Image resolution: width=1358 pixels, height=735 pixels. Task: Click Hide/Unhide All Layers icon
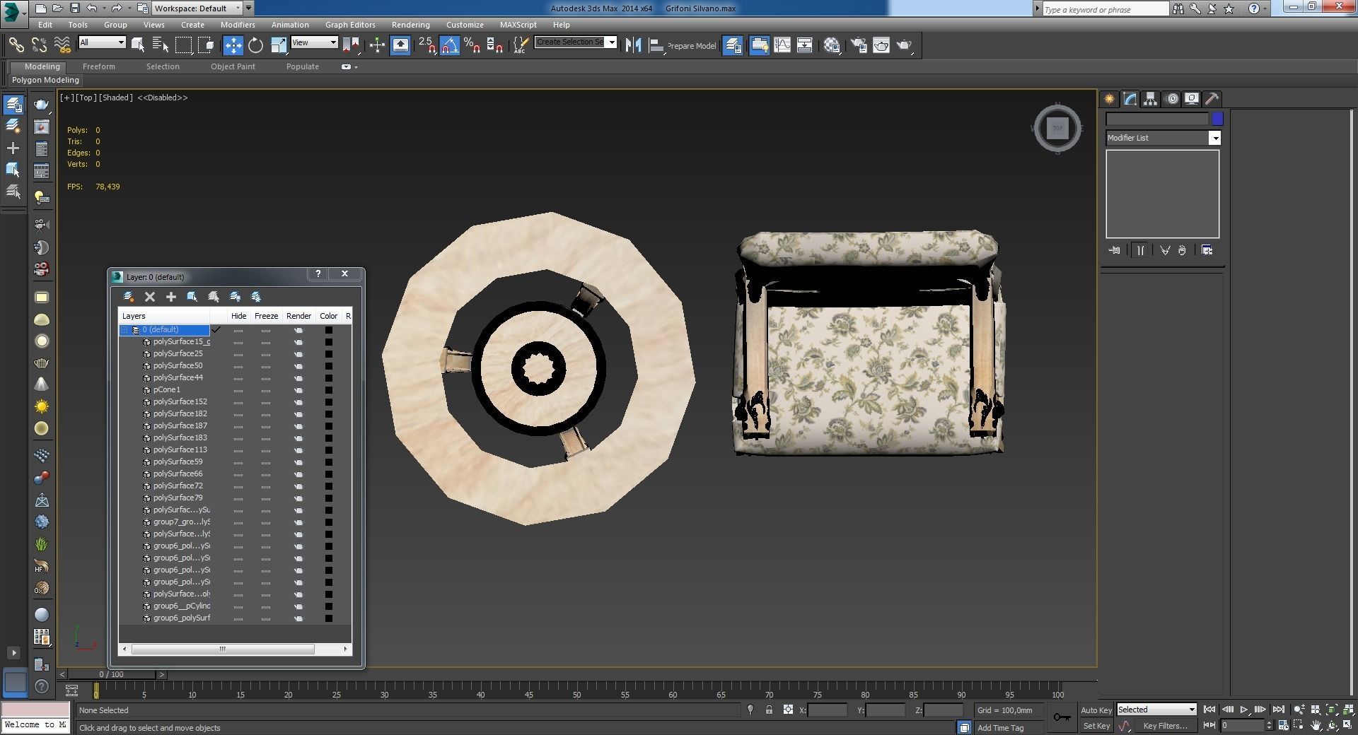235,297
